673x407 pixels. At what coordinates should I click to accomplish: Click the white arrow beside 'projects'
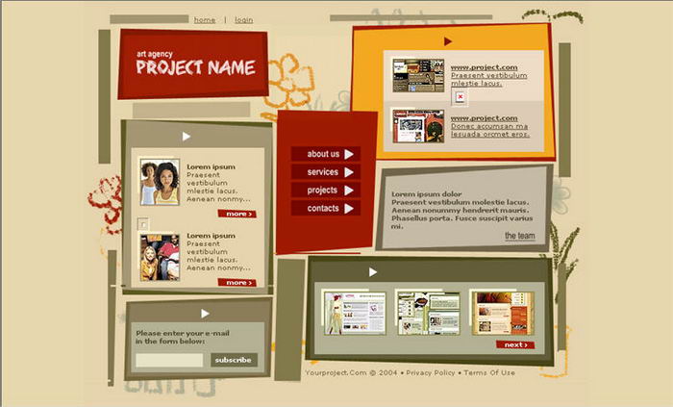(x=349, y=191)
